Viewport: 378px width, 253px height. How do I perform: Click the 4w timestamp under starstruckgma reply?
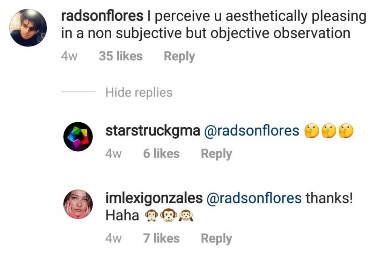coord(113,154)
